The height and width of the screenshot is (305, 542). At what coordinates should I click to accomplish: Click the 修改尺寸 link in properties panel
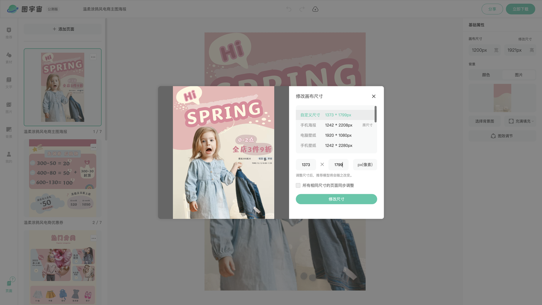point(525,39)
